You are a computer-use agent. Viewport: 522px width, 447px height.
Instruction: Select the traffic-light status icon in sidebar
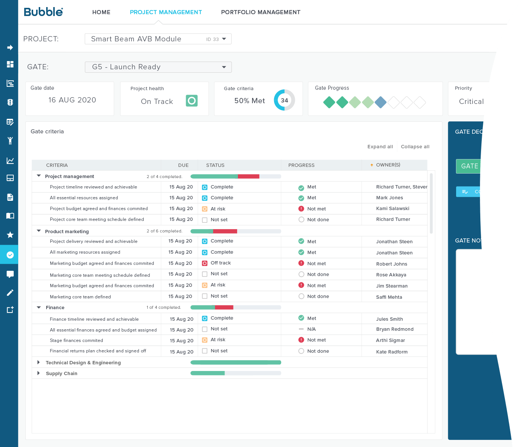9,102
